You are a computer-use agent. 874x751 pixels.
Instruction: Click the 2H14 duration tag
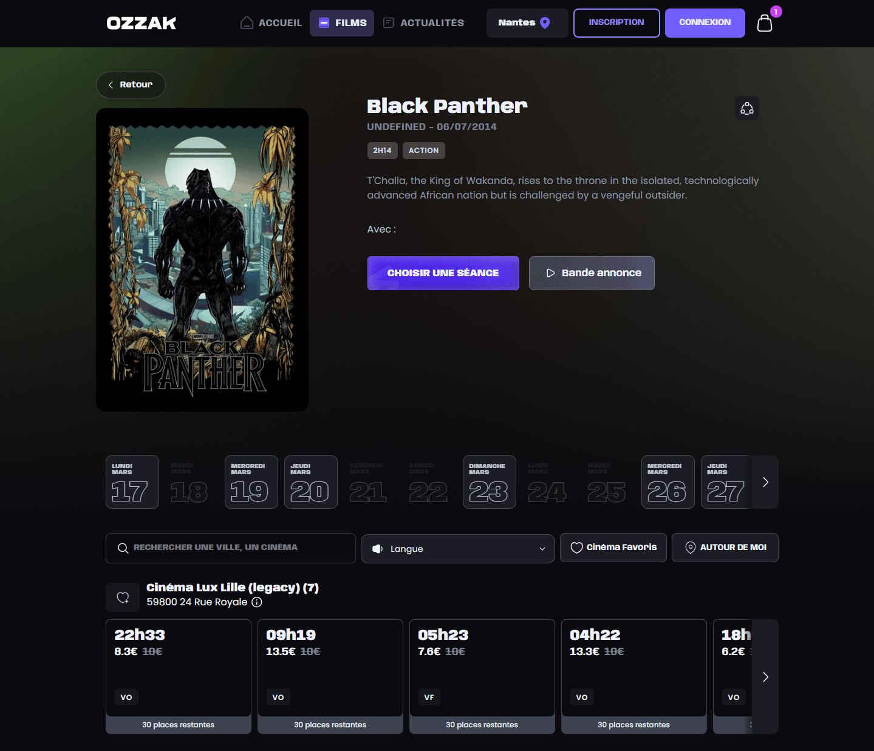pyautogui.click(x=383, y=151)
